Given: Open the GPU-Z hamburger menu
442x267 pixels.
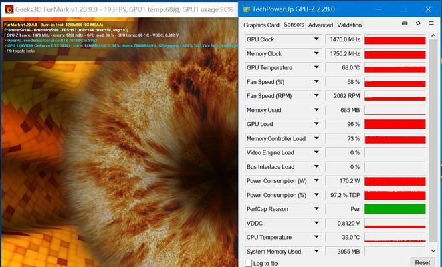Looking at the screenshot, I should pos(431,23).
